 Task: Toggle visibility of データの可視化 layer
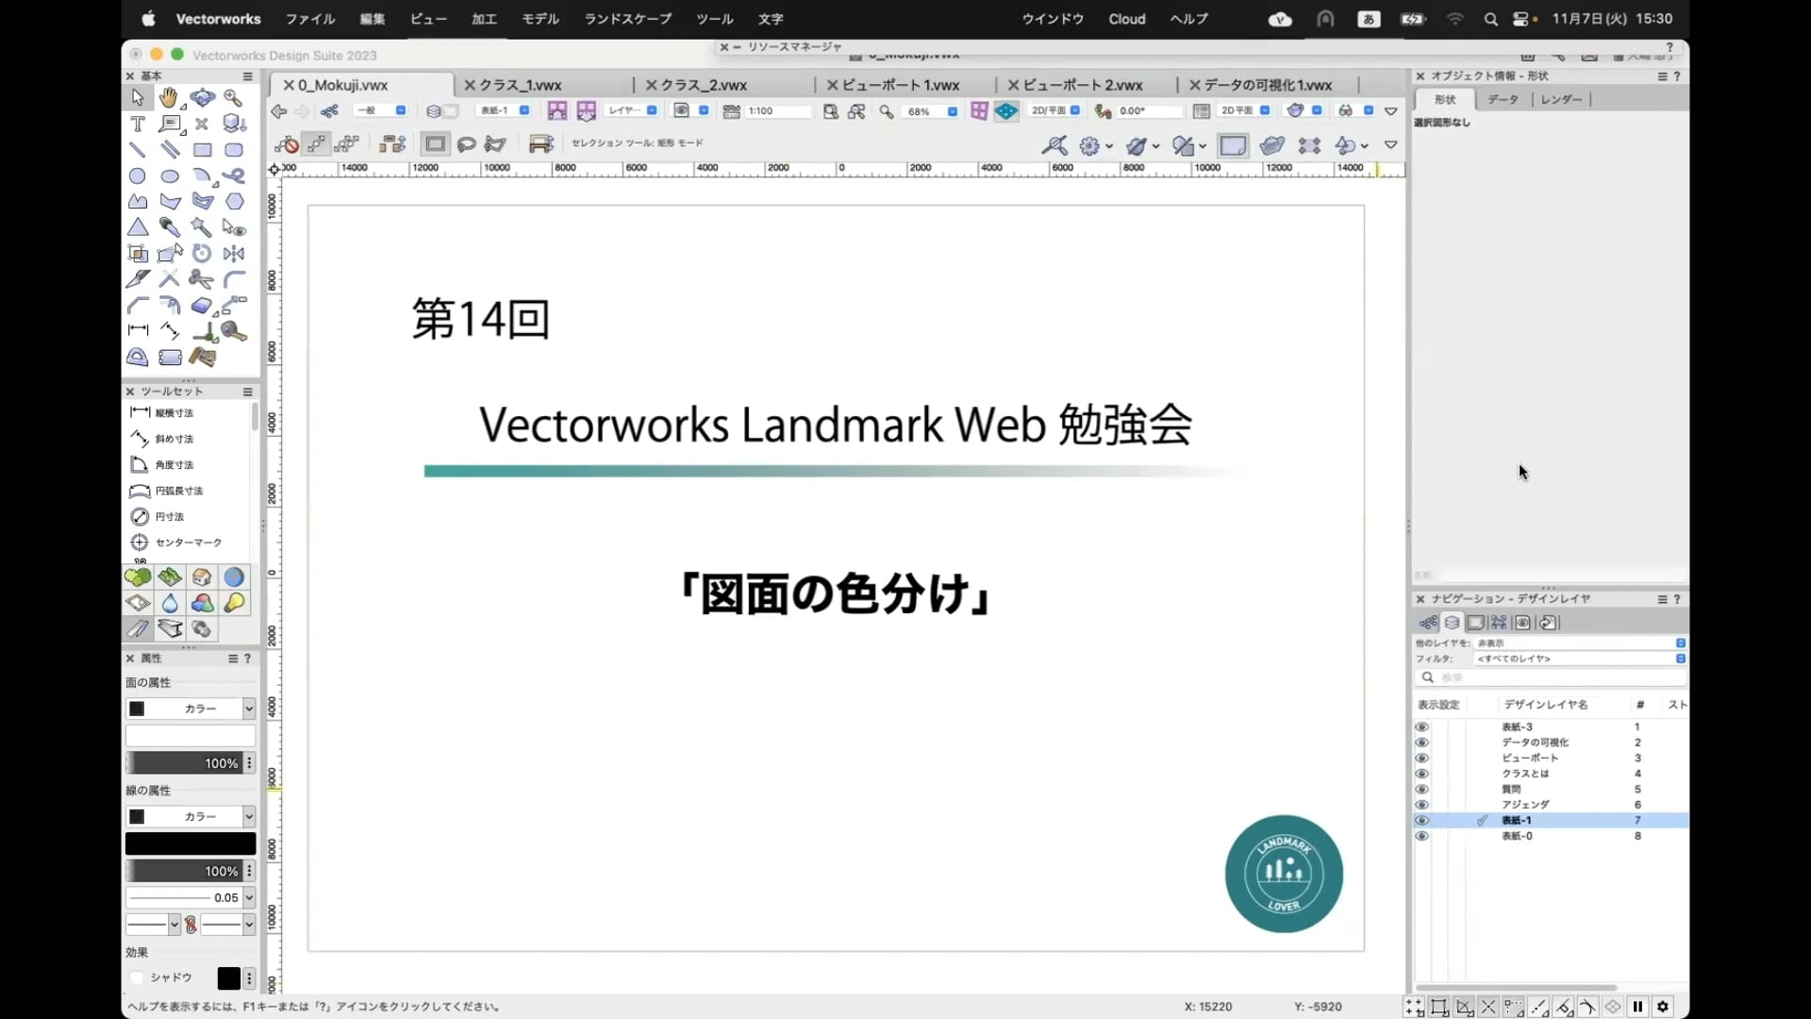(x=1421, y=743)
